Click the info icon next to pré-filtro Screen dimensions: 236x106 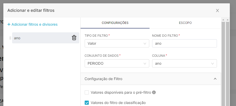coord(154,92)
